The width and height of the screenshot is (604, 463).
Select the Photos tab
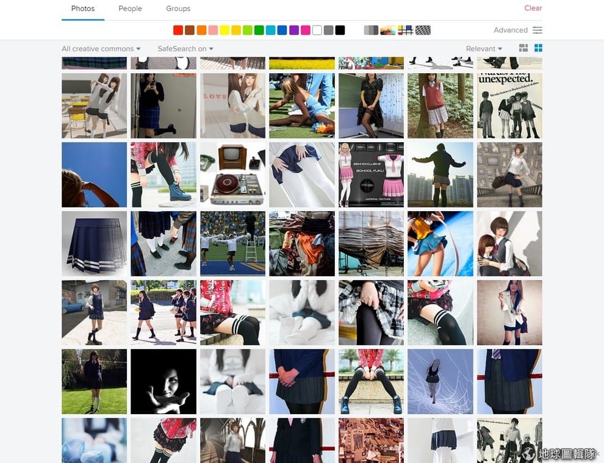[83, 9]
